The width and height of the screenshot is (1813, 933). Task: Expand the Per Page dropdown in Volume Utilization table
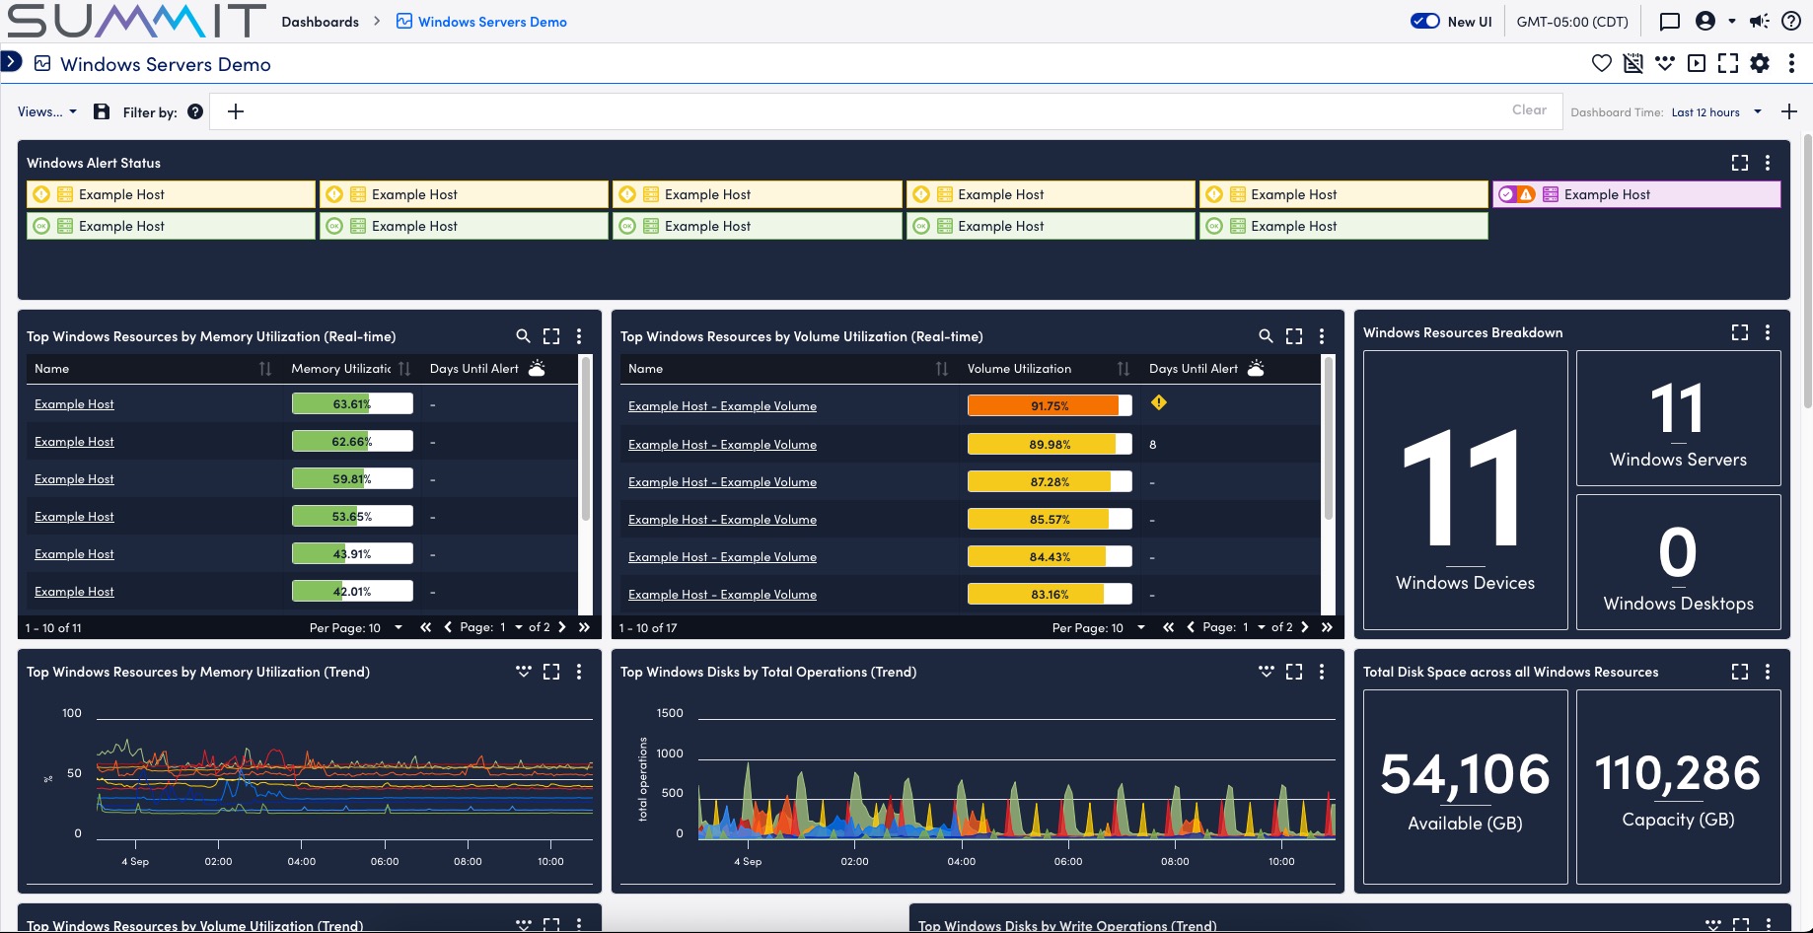coord(1140,626)
